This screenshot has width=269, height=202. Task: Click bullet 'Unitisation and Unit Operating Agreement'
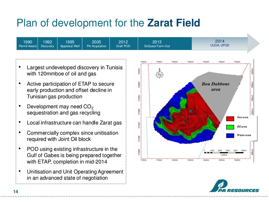75,172
